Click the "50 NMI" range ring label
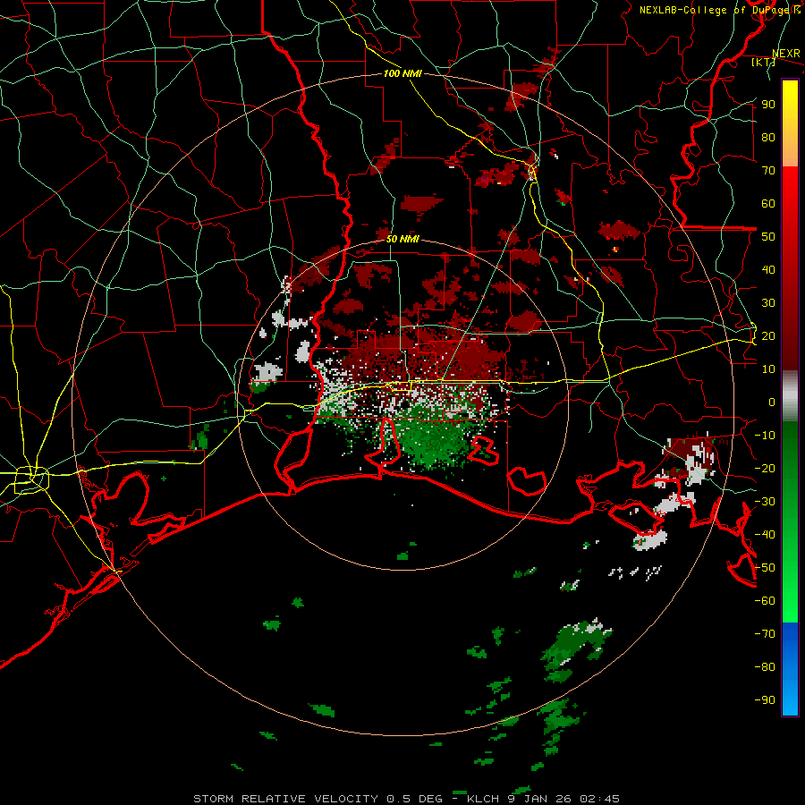 [402, 239]
